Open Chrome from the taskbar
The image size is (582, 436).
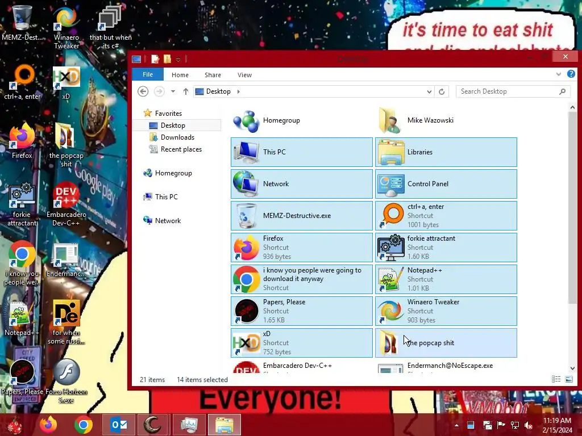click(83, 425)
